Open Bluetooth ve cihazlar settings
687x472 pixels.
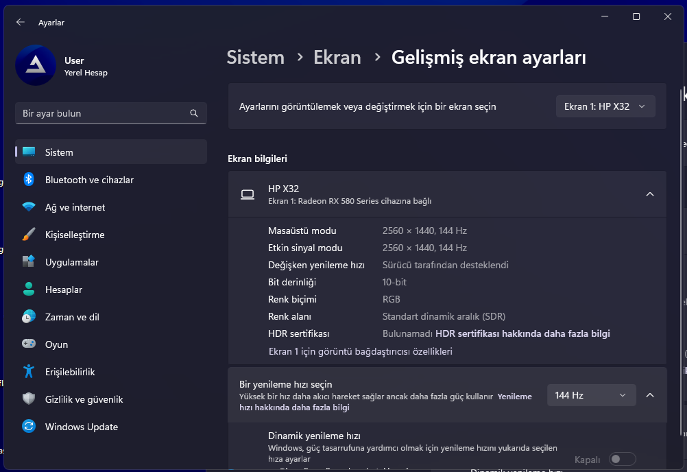point(111,180)
